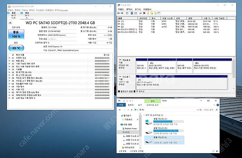Open the 보기(V) menu in Disk Management
Image resolution: width=242 pixels, height=158 pixels.
138,9
